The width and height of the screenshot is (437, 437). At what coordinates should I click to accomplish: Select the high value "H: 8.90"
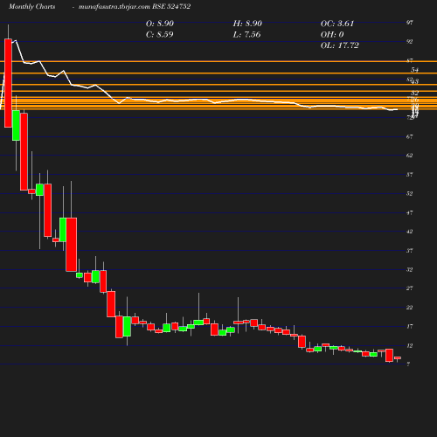247,24
